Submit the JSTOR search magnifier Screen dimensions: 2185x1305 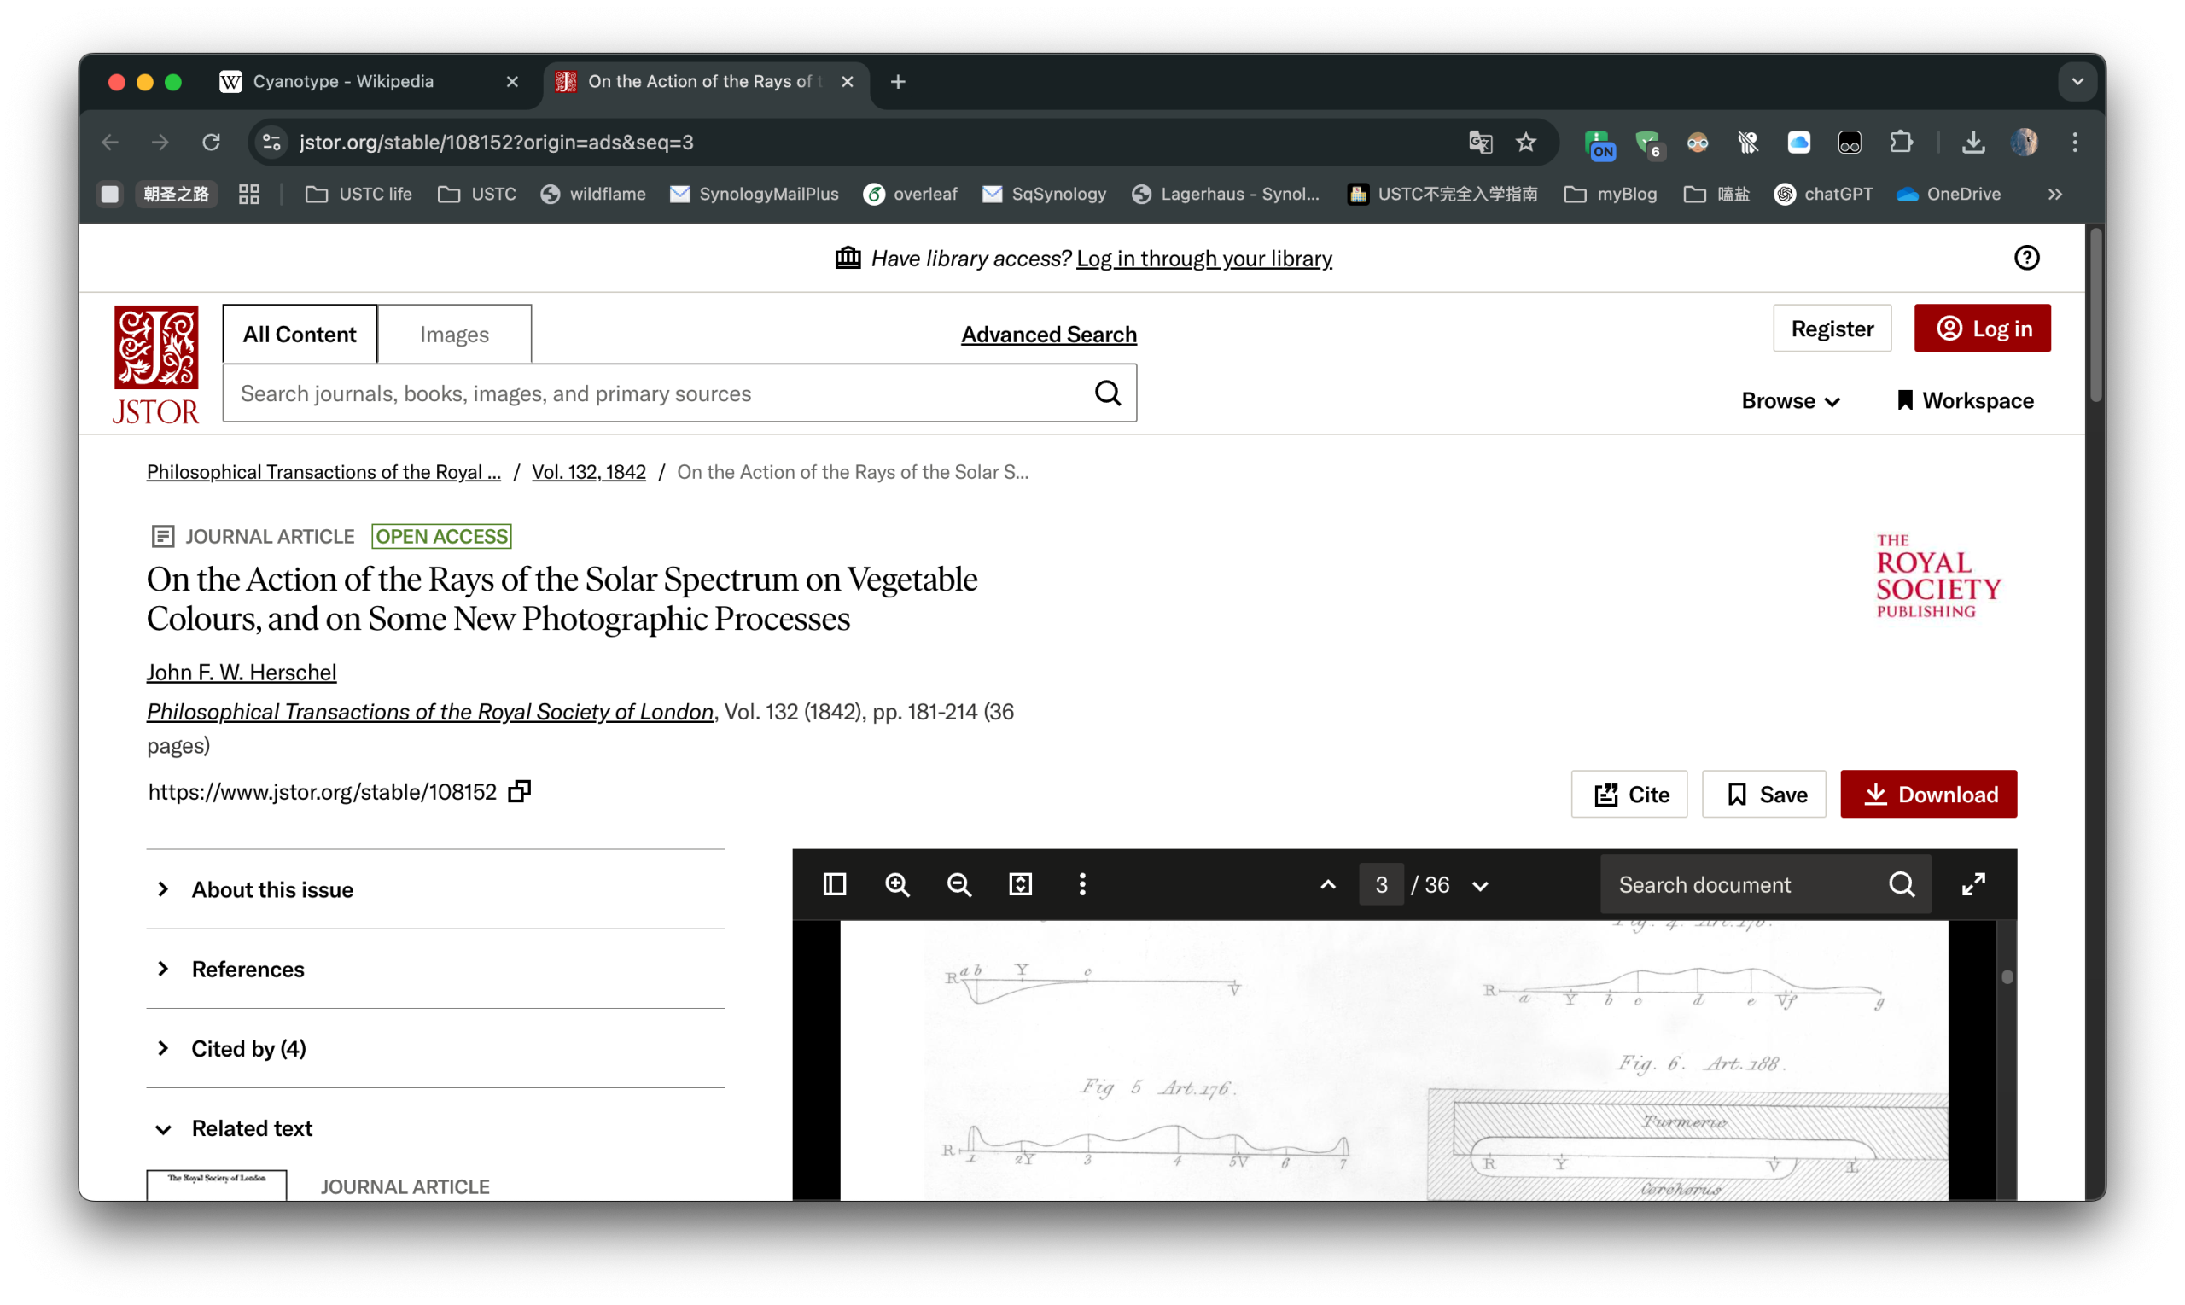tap(1108, 393)
